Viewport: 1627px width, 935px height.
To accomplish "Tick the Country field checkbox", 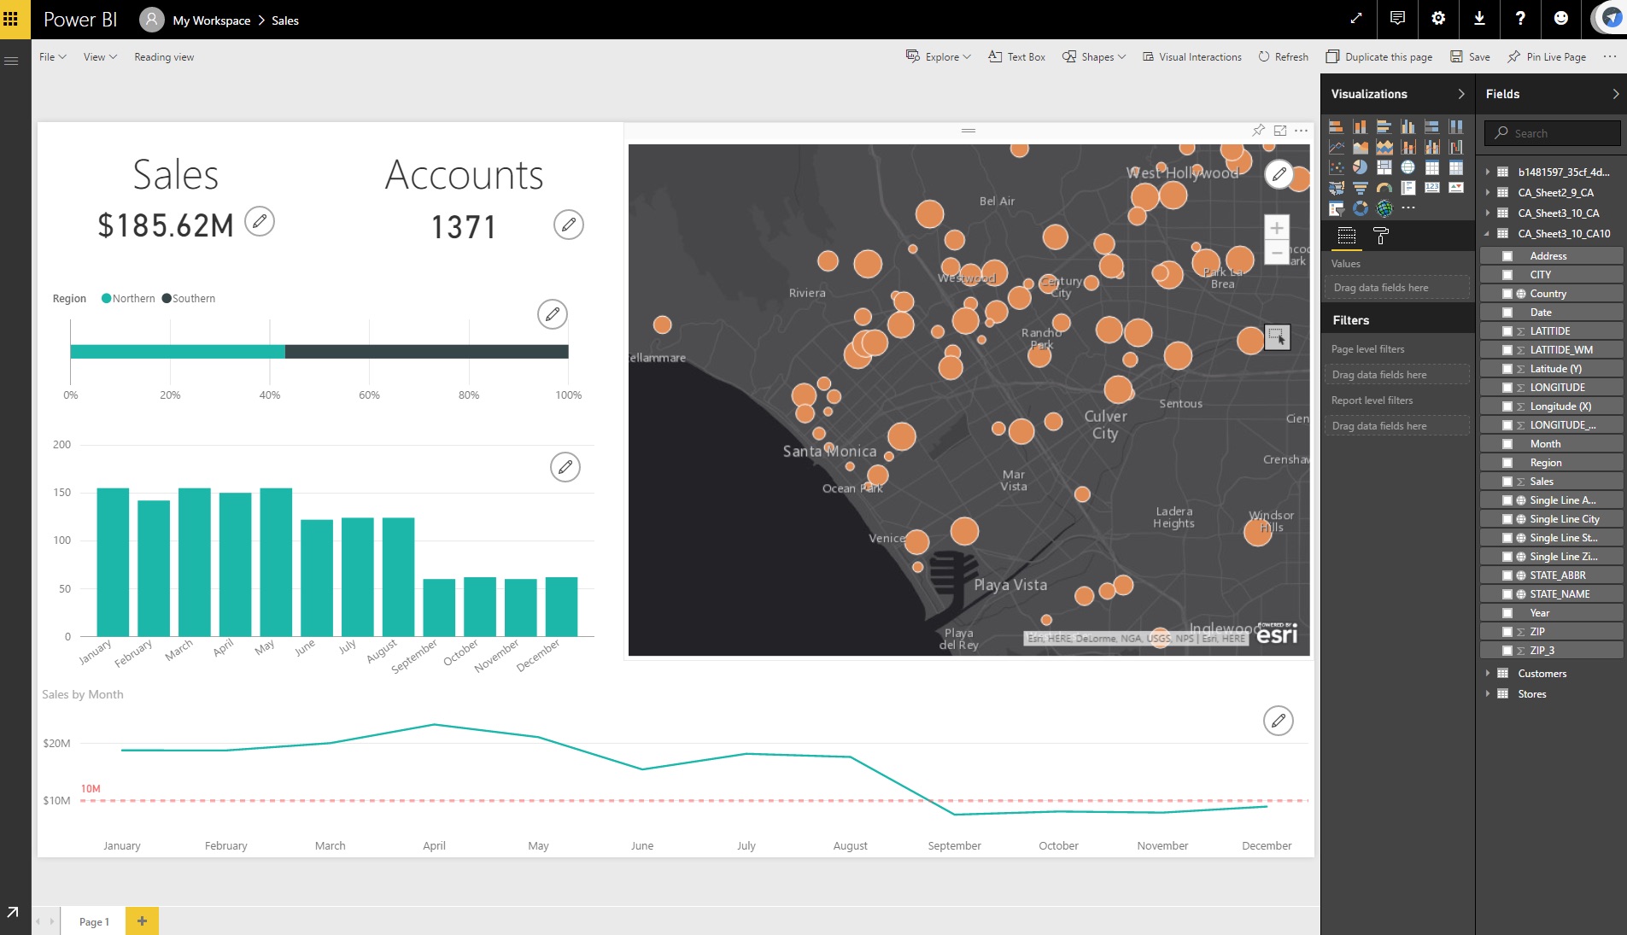I will click(x=1507, y=294).
